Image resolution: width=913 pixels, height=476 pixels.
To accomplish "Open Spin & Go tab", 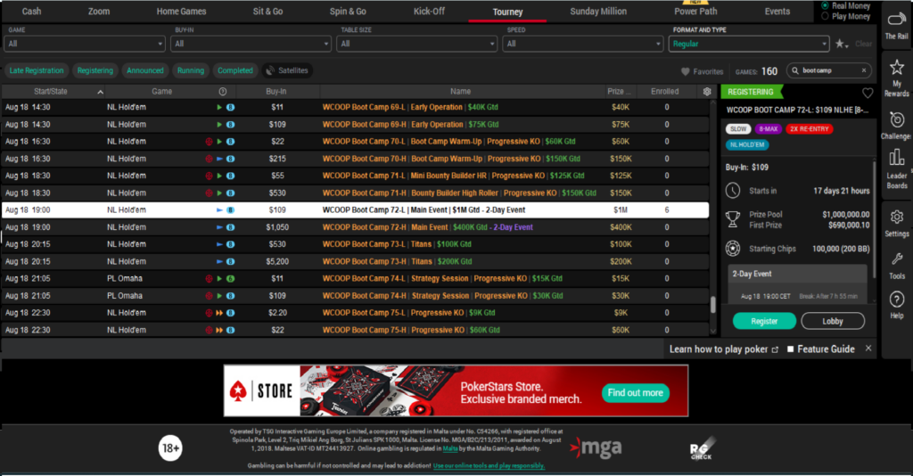I will pyautogui.click(x=348, y=11).
